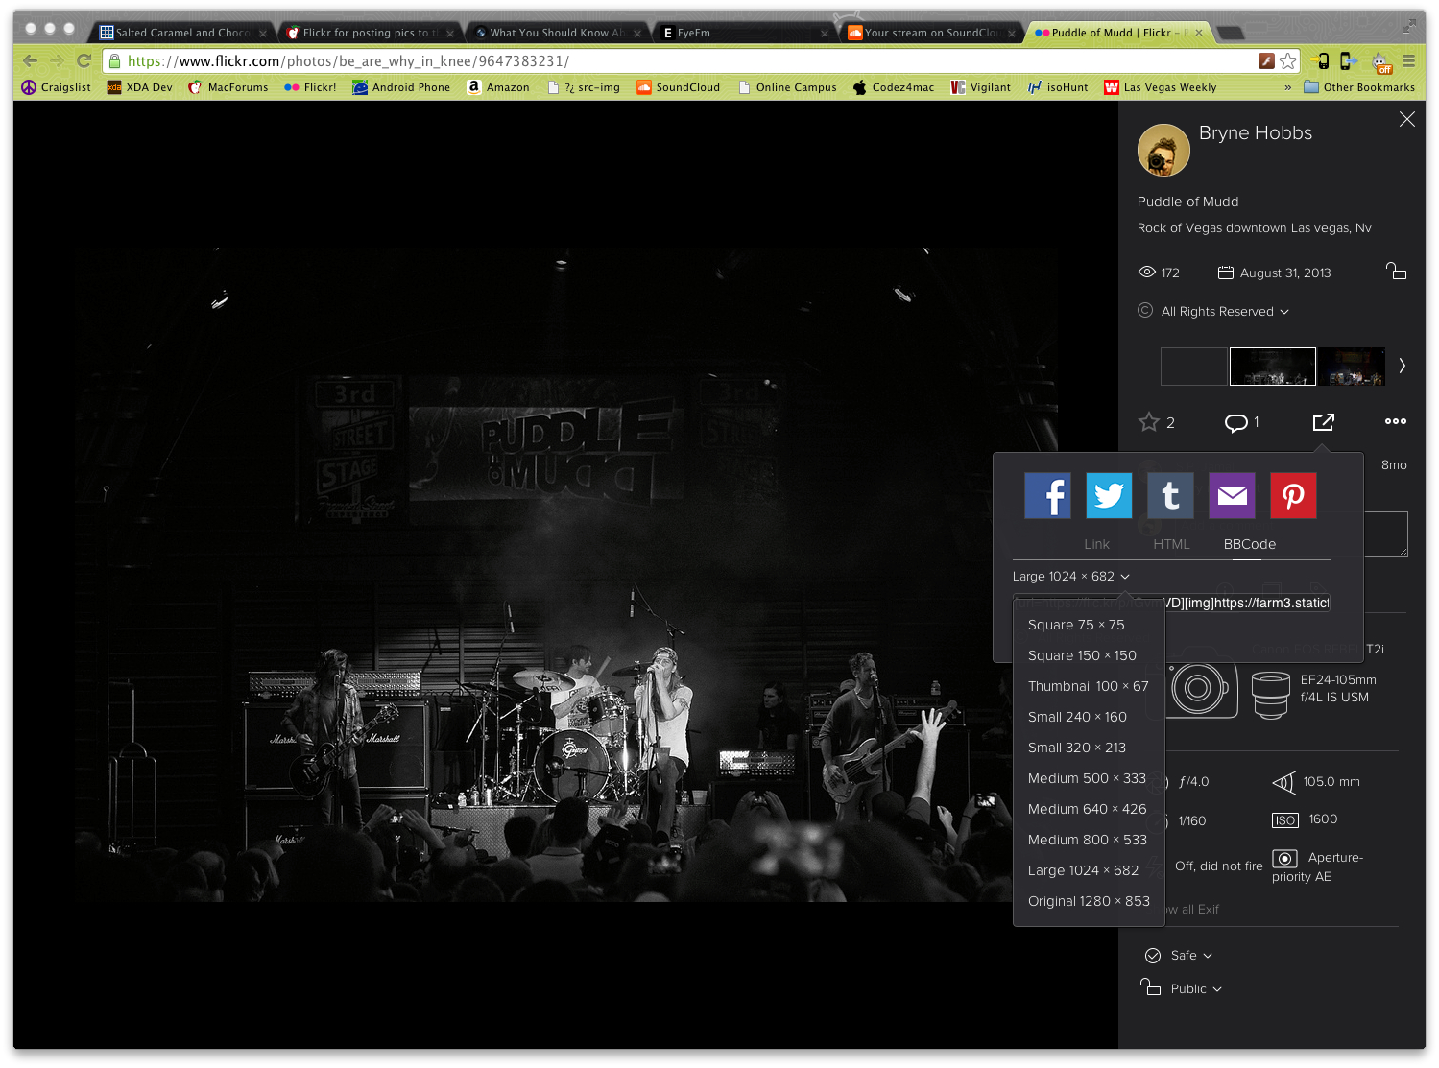Show more bookmarks overflow chevron

click(1287, 87)
